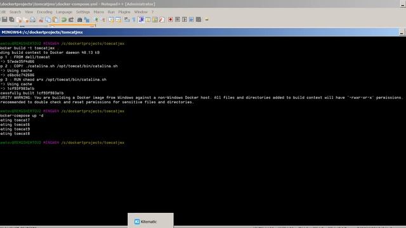
Task: Click the Close All toolbar icon
Action: click(x=26, y=20)
